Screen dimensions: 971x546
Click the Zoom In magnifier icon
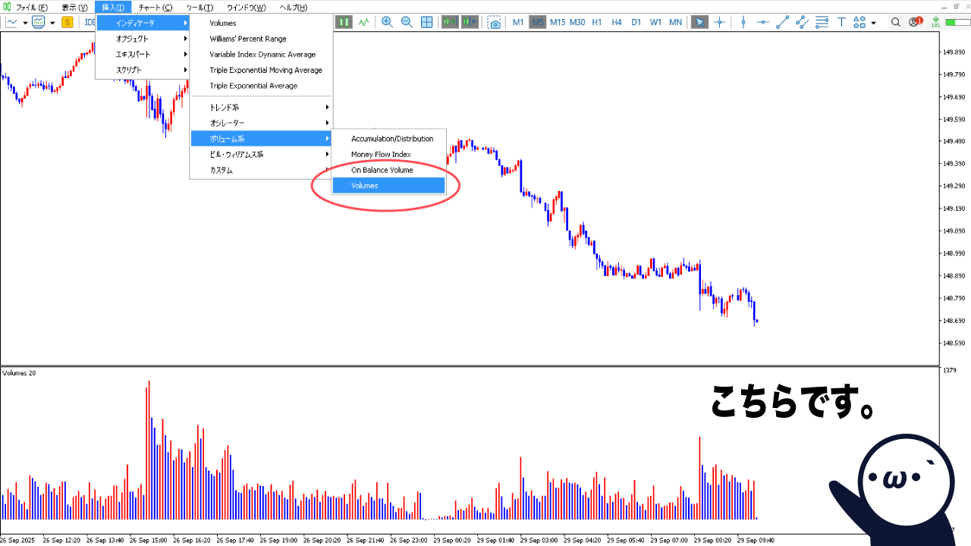click(388, 22)
